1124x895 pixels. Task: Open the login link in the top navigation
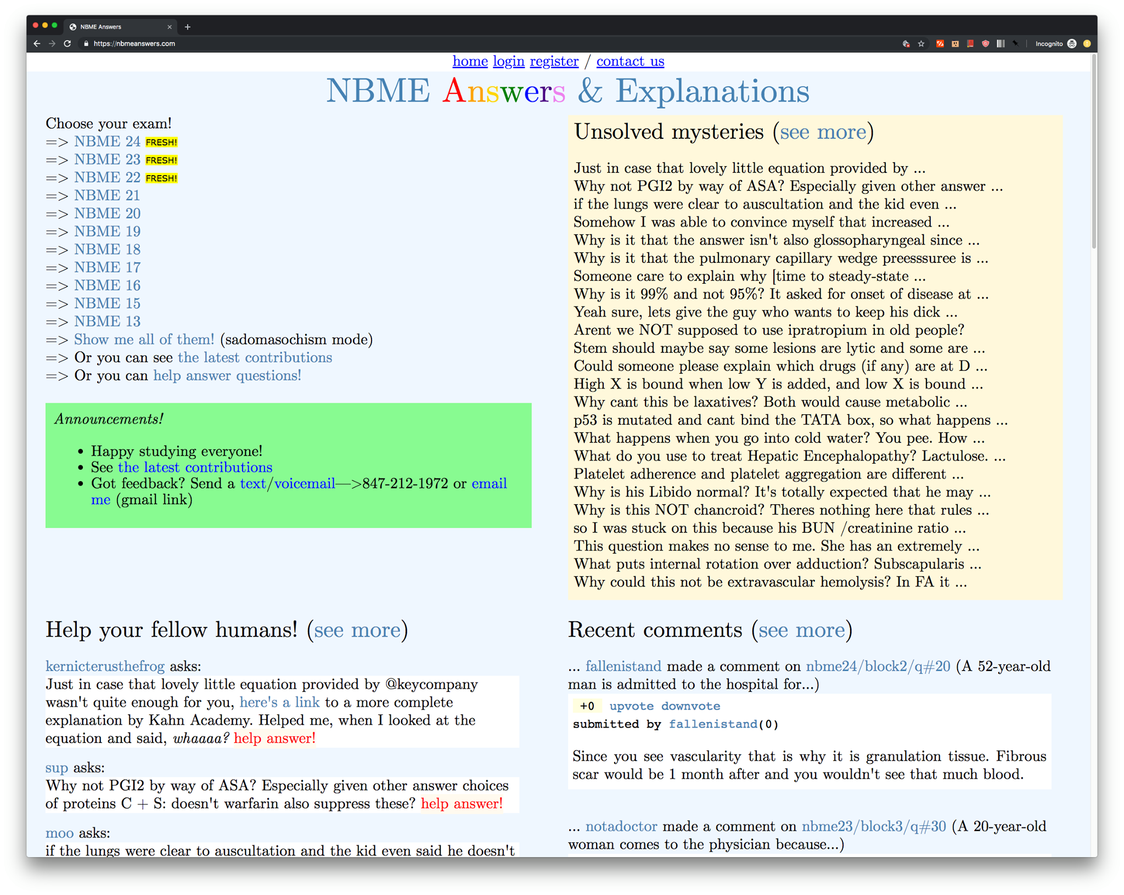509,61
